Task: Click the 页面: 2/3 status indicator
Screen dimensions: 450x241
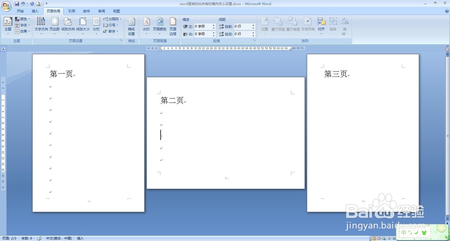Action: (9, 238)
